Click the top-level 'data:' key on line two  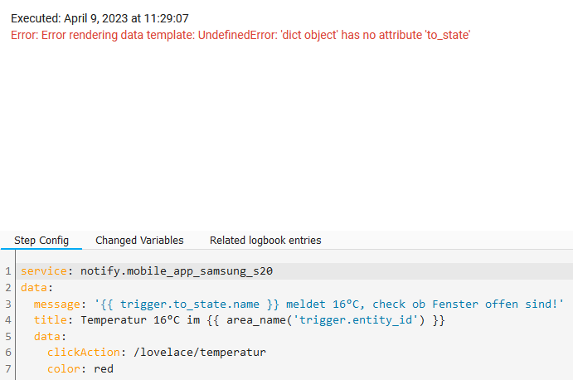tap(36, 287)
